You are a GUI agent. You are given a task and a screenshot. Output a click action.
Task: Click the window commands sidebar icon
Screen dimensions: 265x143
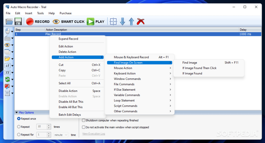point(7,52)
